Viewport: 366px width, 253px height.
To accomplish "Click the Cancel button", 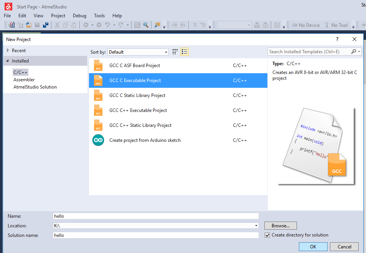I will click(x=344, y=247).
